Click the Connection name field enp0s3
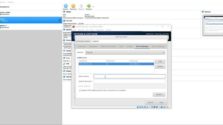223x125 pixels. [129, 41]
